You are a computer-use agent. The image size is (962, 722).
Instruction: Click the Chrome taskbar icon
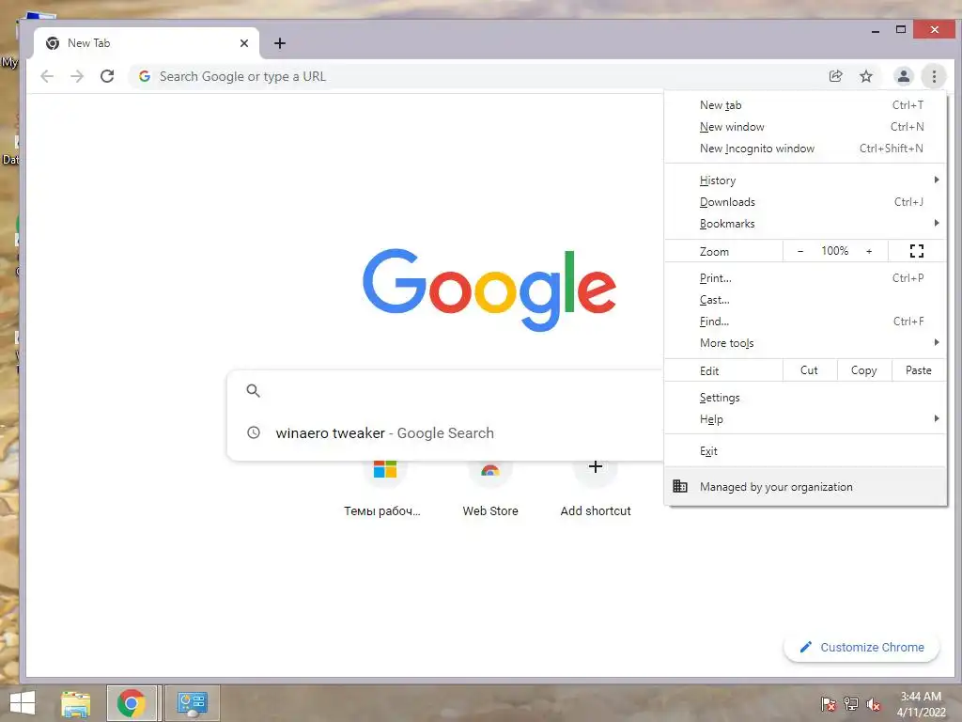(x=132, y=703)
